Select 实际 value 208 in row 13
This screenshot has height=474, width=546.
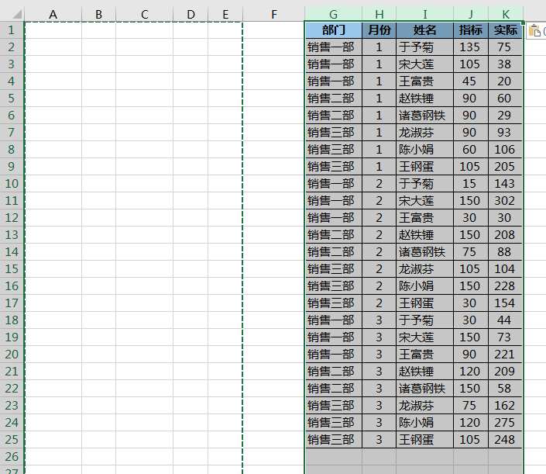[505, 235]
